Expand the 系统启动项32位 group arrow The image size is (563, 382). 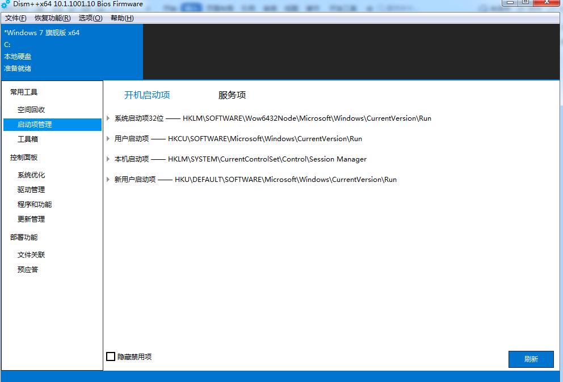(x=108, y=118)
